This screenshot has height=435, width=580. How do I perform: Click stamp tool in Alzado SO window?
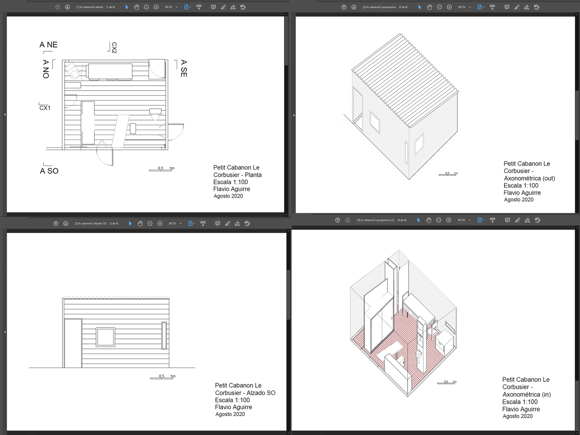coord(247,223)
